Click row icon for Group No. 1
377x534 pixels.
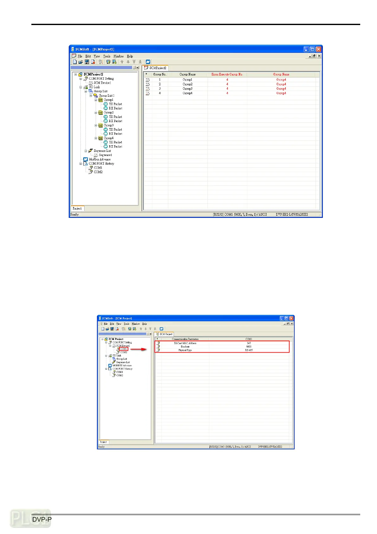[x=148, y=80]
